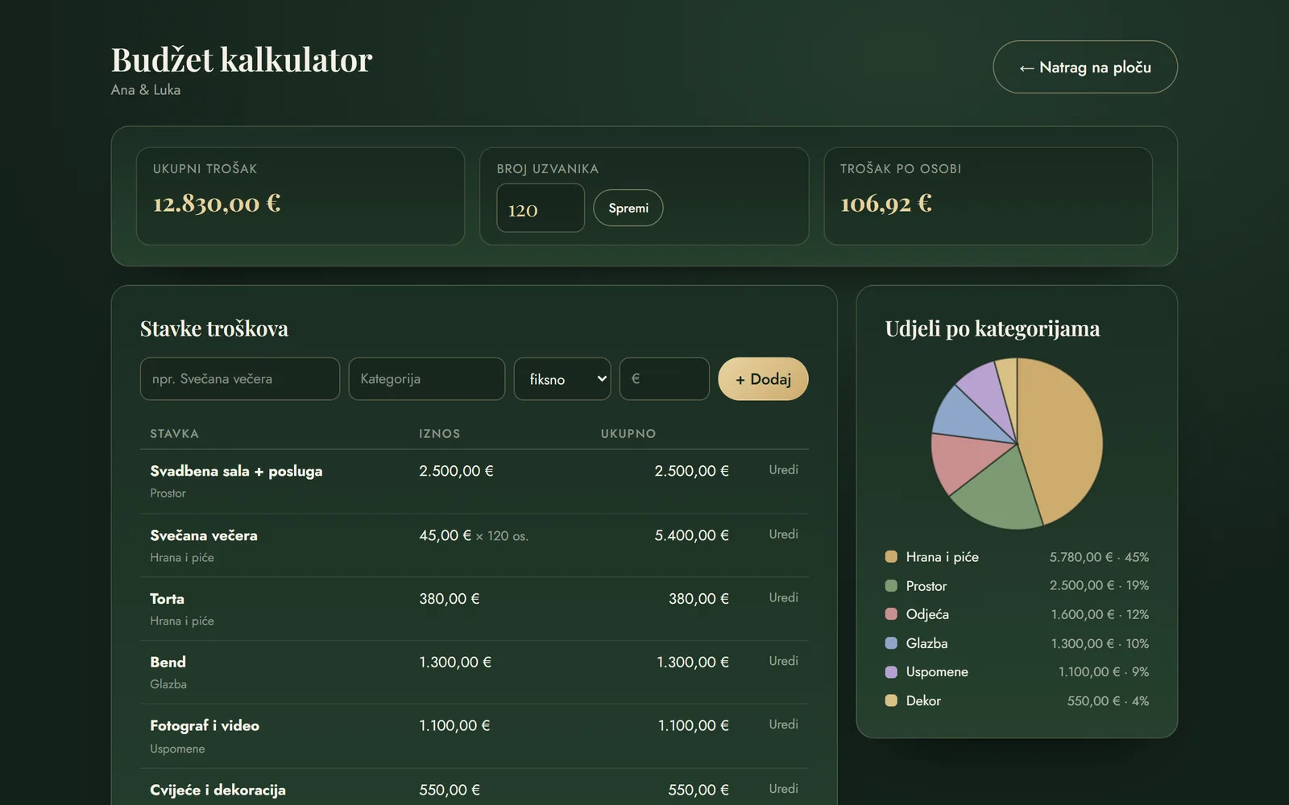The width and height of the screenshot is (1289, 805).
Task: Click the '5.780,00 € · 45%' legend value
Action: (1099, 557)
